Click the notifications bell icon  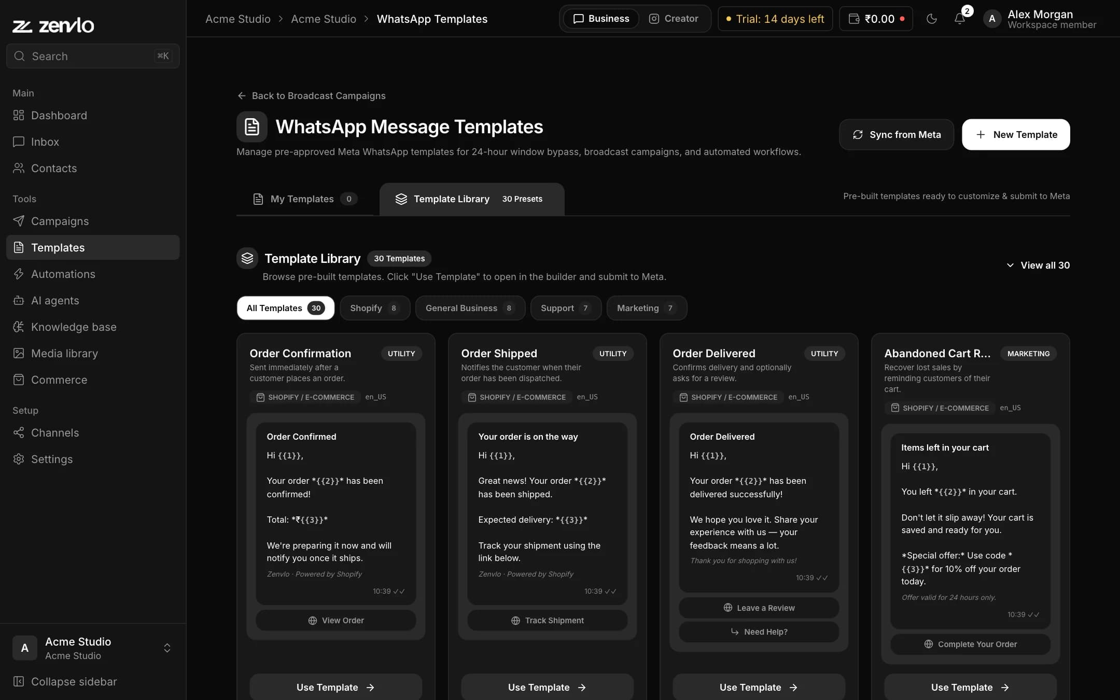(960, 19)
